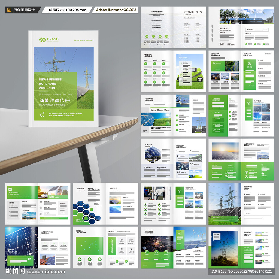Click the '成品尺寸210X285mm' label
The image size is (279, 279).
(68, 10)
